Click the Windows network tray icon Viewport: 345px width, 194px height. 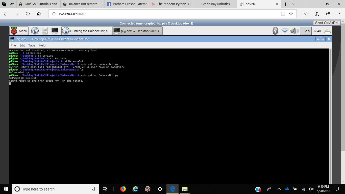(304, 189)
